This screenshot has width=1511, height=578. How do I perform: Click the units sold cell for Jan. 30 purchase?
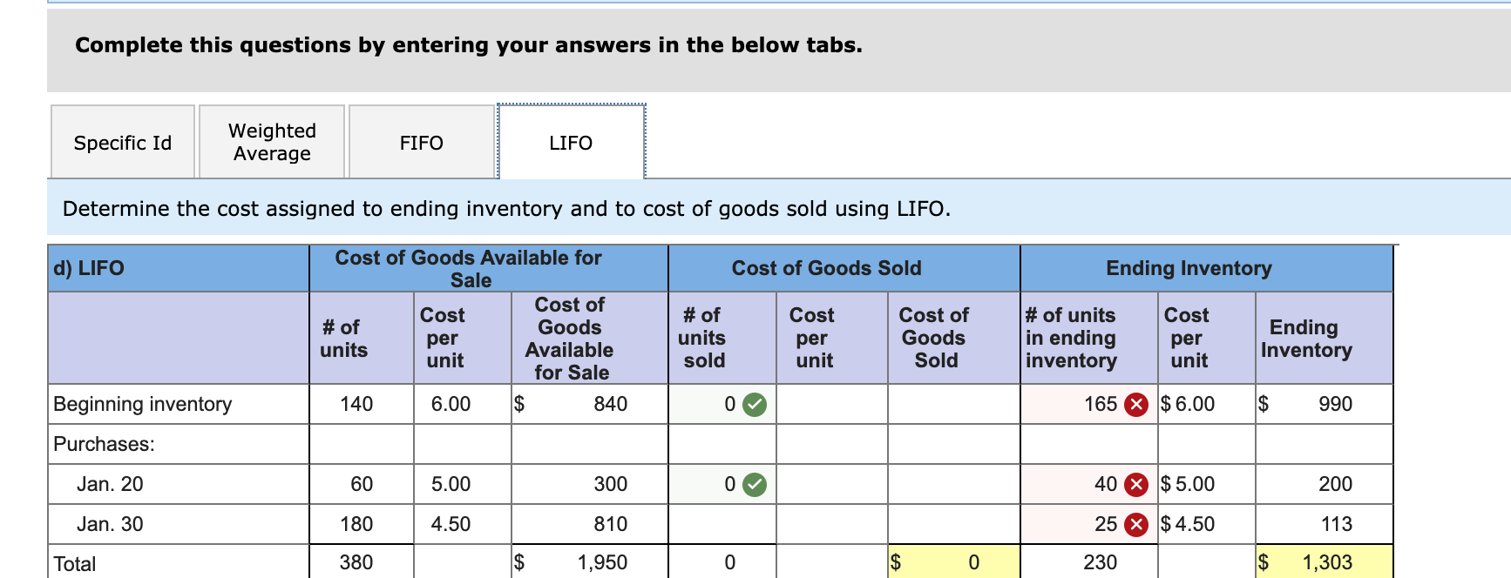(722, 523)
